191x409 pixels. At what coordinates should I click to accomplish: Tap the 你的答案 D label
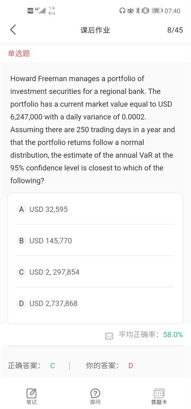click(x=109, y=366)
